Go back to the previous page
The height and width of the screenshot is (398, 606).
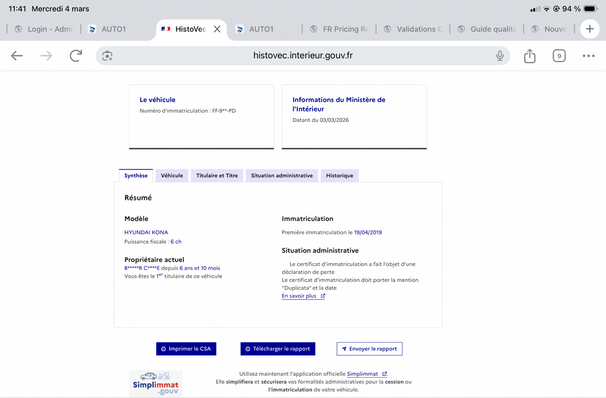click(17, 56)
